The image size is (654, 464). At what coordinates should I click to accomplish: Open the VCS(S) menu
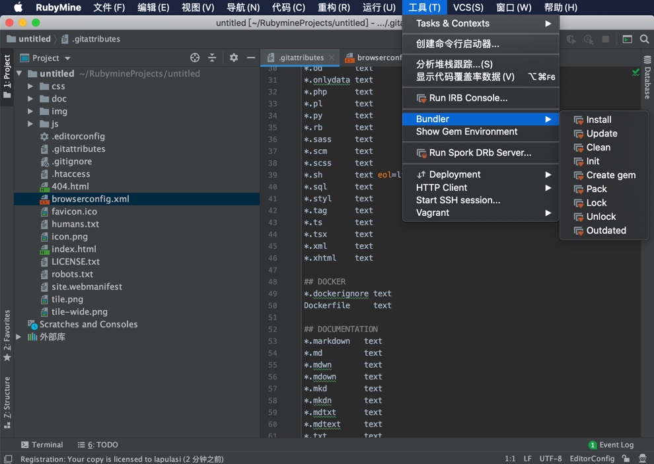tap(468, 7)
